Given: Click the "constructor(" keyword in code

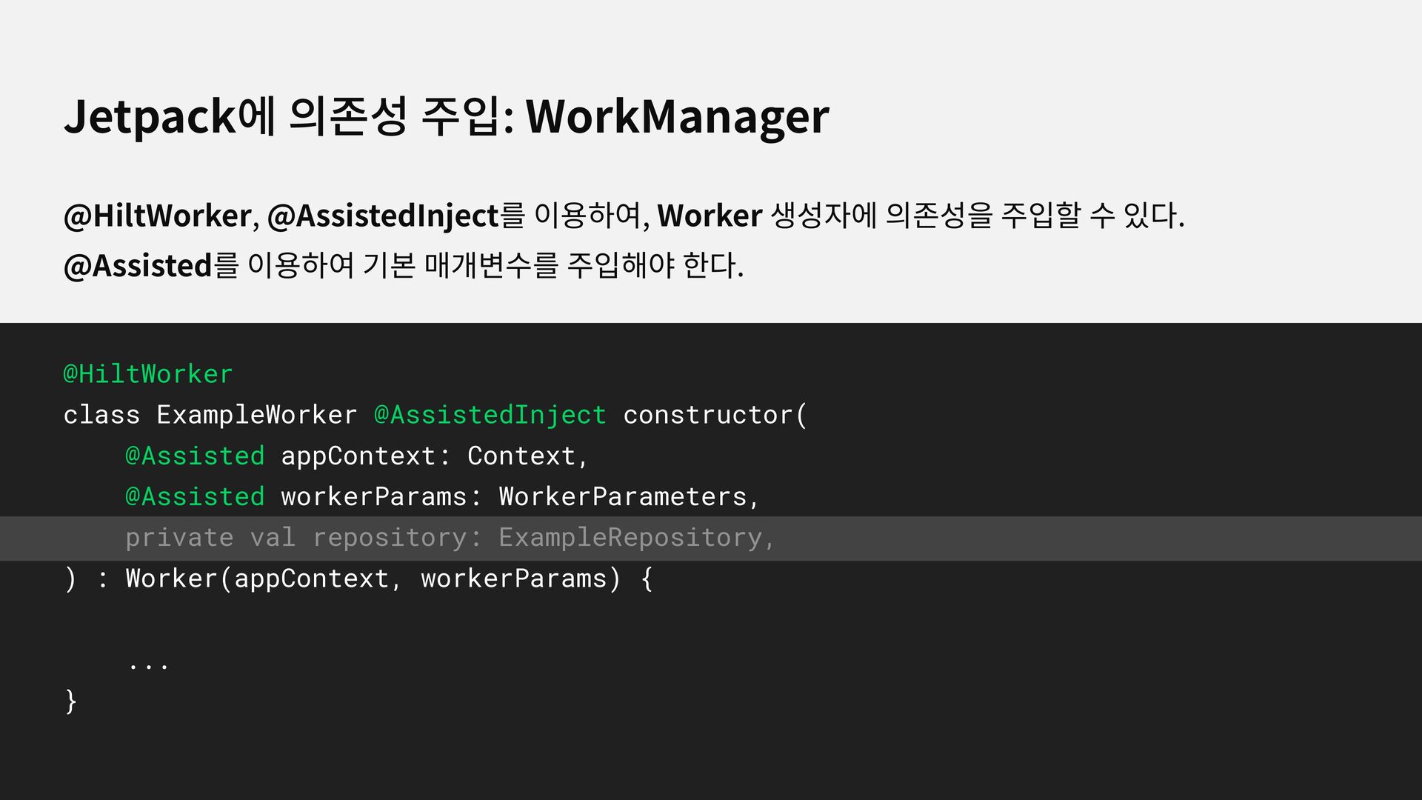Looking at the screenshot, I should pyautogui.click(x=715, y=415).
